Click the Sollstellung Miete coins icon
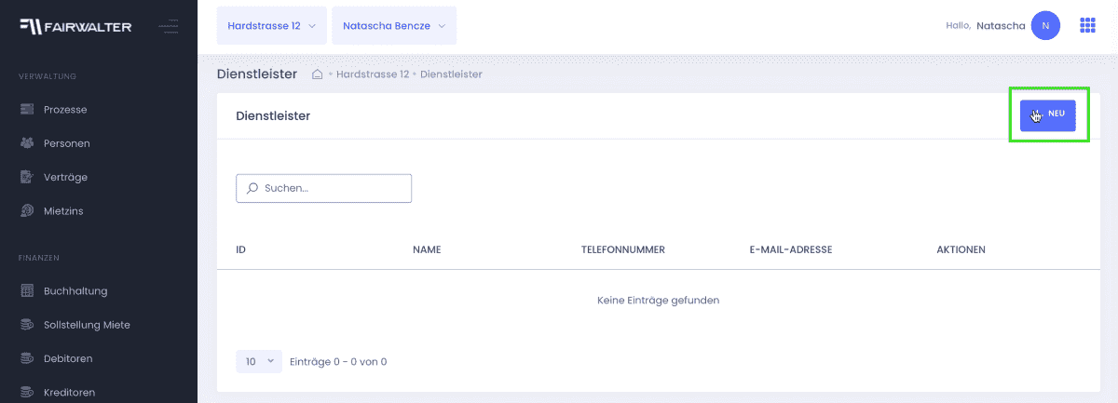 tap(27, 325)
